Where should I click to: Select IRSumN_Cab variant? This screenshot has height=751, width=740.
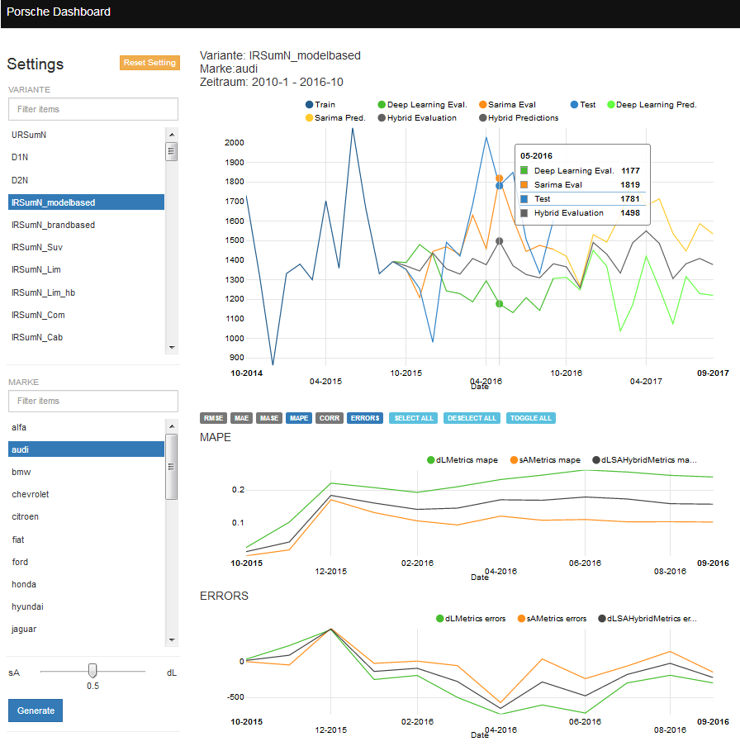click(x=86, y=337)
